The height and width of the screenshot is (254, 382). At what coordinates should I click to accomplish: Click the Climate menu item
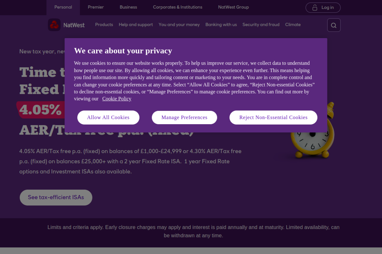pos(293,25)
